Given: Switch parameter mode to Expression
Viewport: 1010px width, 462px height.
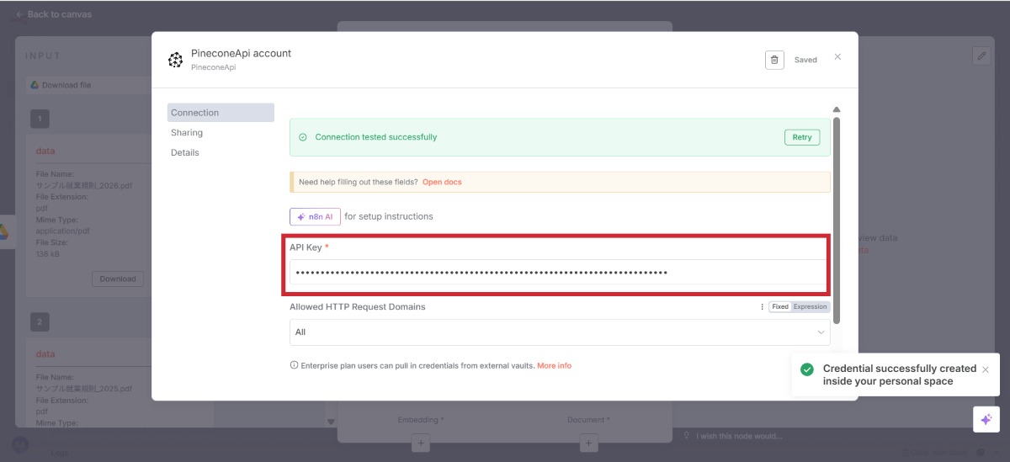Looking at the screenshot, I should coord(811,307).
